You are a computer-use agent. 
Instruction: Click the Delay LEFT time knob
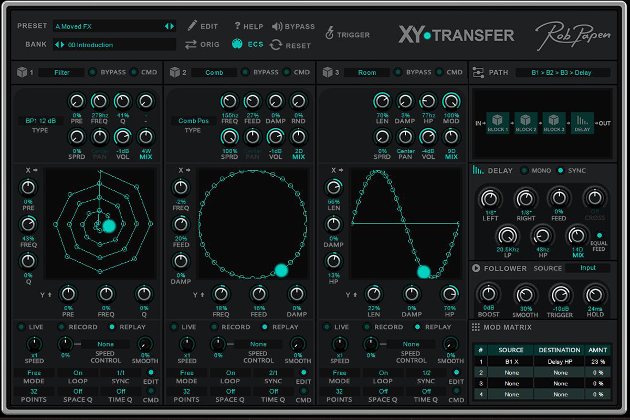click(x=490, y=198)
